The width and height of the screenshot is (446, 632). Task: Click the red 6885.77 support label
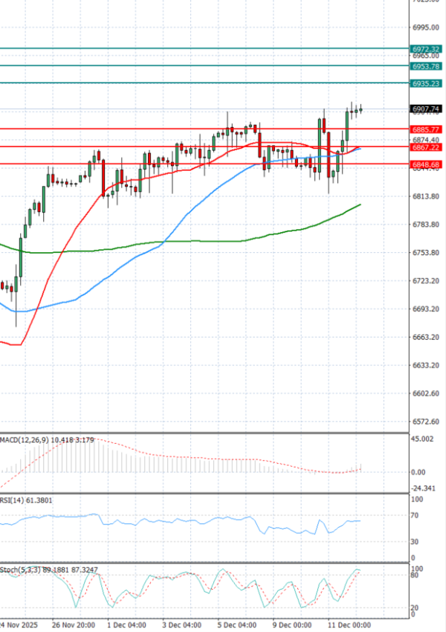tap(425, 129)
